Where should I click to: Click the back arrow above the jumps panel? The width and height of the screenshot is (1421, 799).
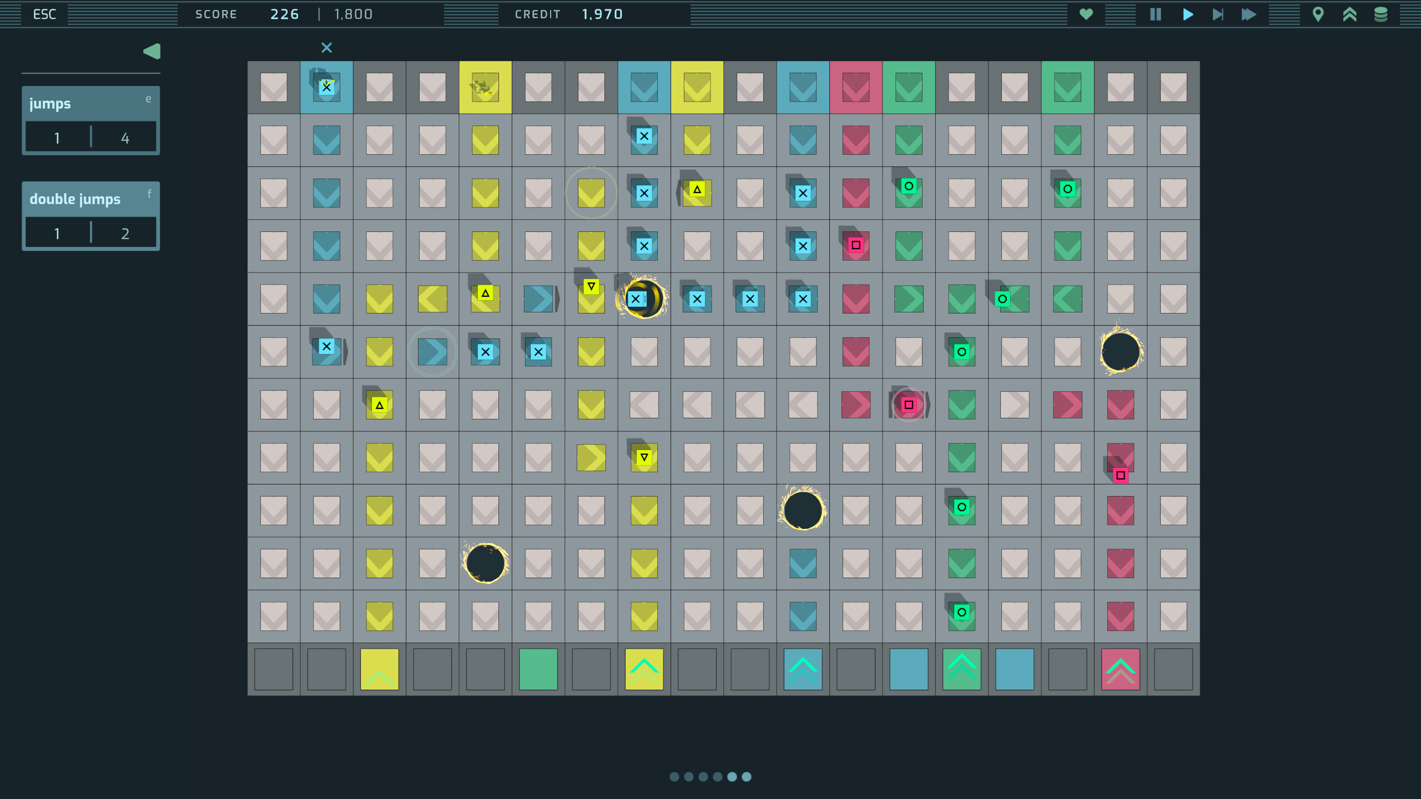(151, 50)
